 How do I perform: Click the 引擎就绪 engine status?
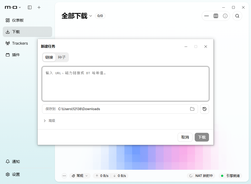pos(230,176)
